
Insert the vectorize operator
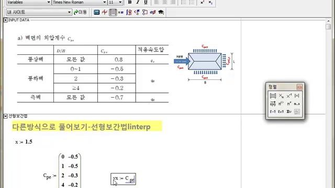pos(273,104)
